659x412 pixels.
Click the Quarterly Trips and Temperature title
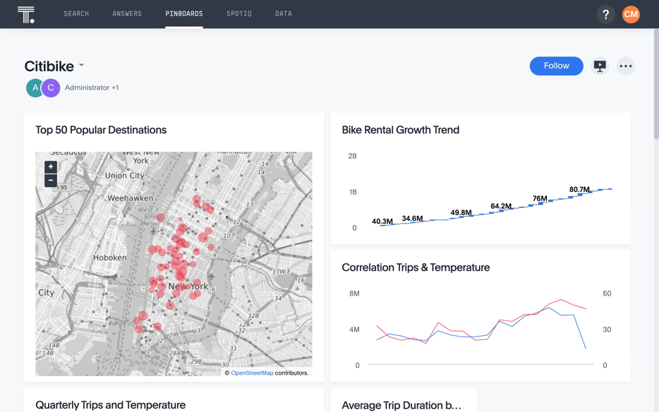[x=111, y=405]
